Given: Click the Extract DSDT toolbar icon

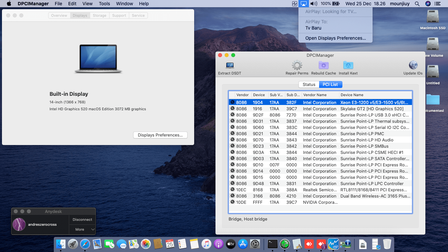Looking at the screenshot, I should coord(230,65).
